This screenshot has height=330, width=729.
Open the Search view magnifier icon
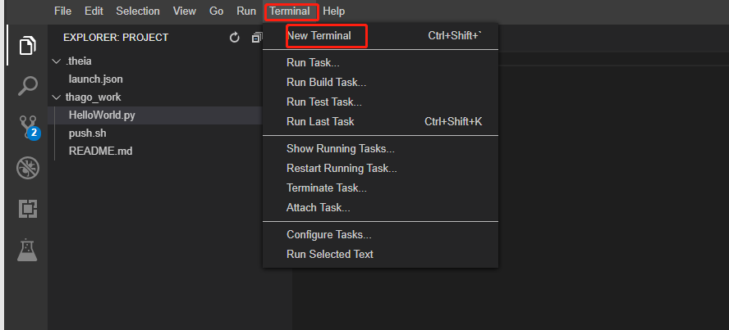(27, 86)
